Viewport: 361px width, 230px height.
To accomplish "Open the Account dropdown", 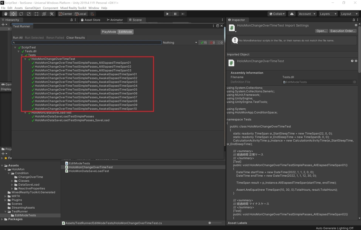I will pyautogui.click(x=307, y=14).
